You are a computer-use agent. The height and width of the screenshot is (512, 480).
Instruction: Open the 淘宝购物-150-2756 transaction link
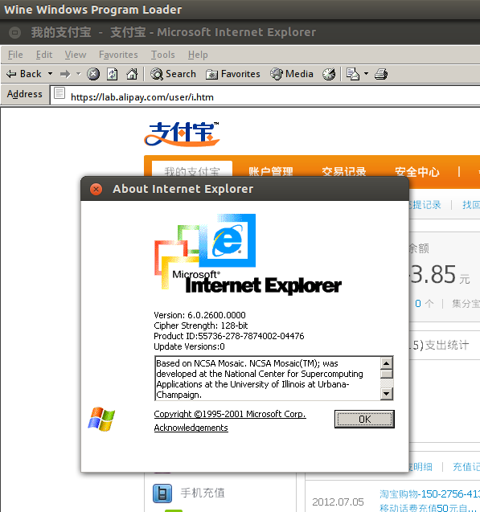tap(429, 494)
